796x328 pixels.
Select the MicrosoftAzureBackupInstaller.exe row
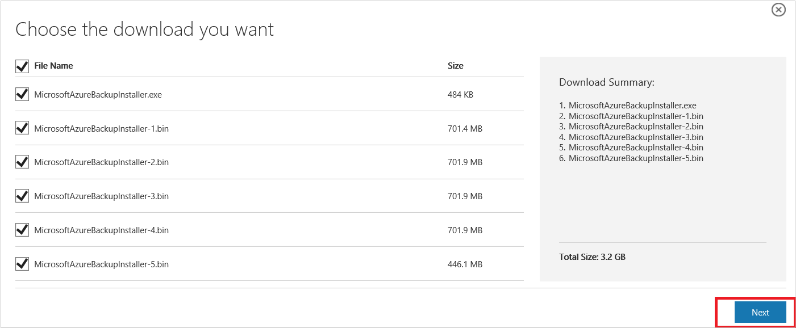(x=97, y=94)
